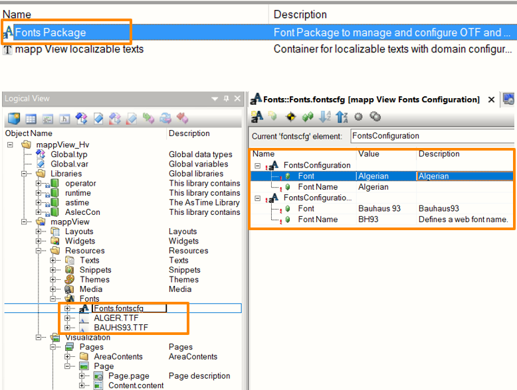Click the first Logical View toolbar icon (blue cube)
This screenshot has height=390, width=517.
click(14, 118)
